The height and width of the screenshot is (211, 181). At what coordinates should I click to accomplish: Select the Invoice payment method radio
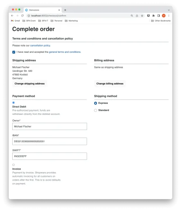coord(13,165)
